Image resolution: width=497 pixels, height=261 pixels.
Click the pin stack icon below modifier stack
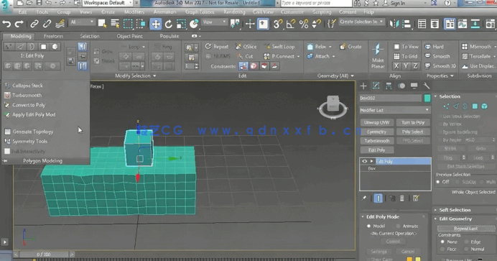[x=364, y=198]
